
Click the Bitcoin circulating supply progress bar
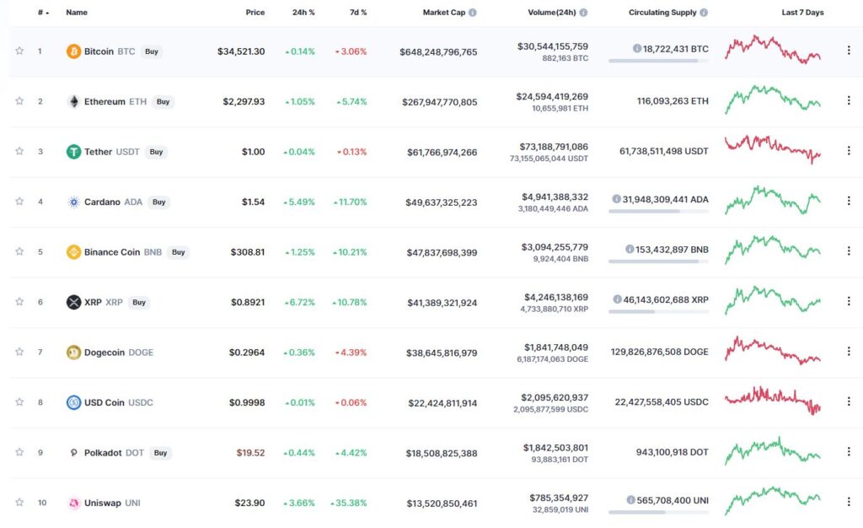[658, 61]
